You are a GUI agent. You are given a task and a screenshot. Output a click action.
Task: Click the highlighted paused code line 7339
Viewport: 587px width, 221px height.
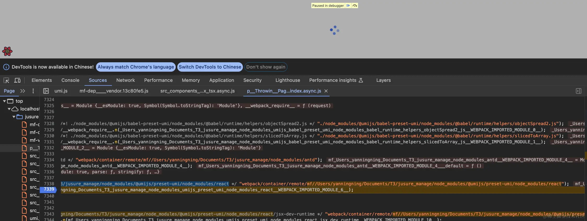coord(322,190)
